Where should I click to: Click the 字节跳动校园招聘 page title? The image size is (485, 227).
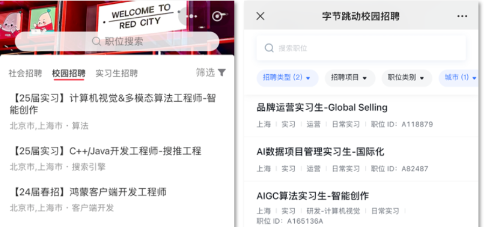pyautogui.click(x=361, y=16)
